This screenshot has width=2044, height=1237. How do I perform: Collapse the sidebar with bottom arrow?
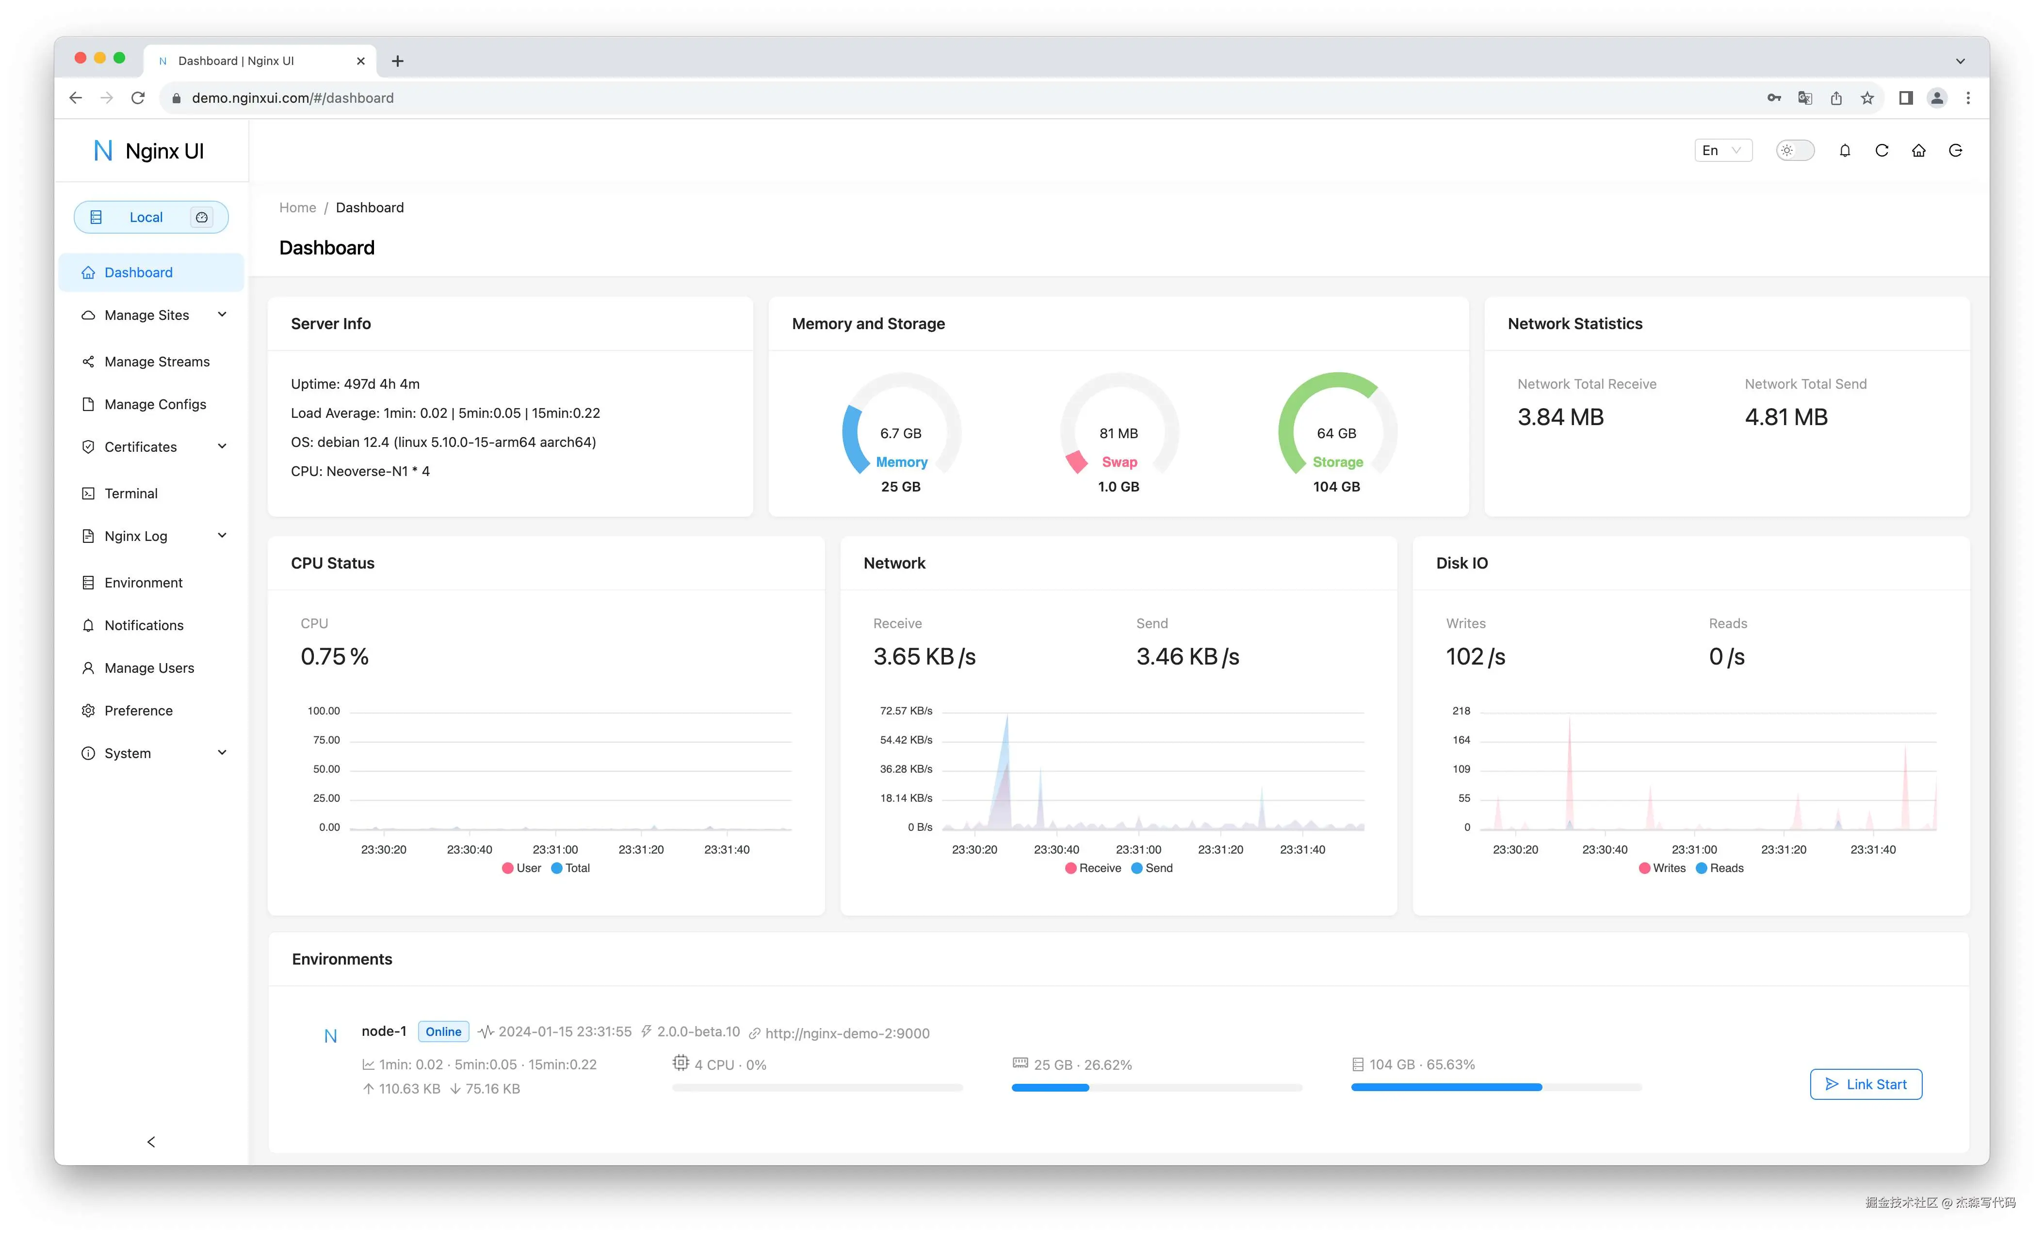(x=151, y=1142)
